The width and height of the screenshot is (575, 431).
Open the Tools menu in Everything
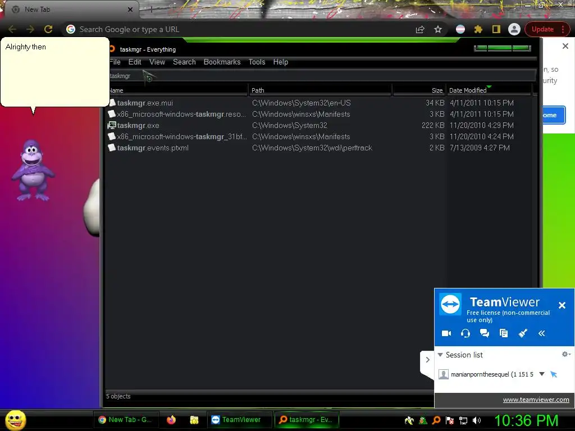(x=257, y=62)
